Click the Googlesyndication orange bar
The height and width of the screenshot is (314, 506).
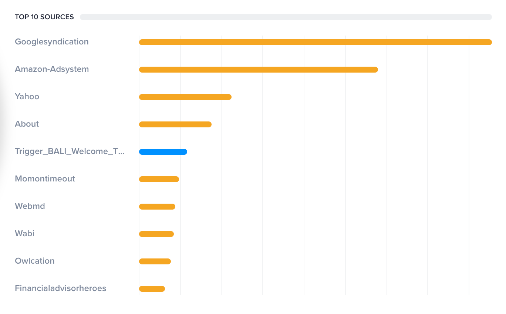pyautogui.click(x=315, y=42)
